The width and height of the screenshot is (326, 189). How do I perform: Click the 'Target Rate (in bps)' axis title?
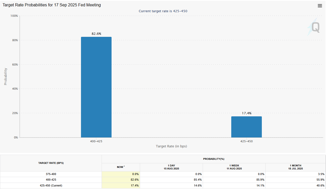pos(171,146)
